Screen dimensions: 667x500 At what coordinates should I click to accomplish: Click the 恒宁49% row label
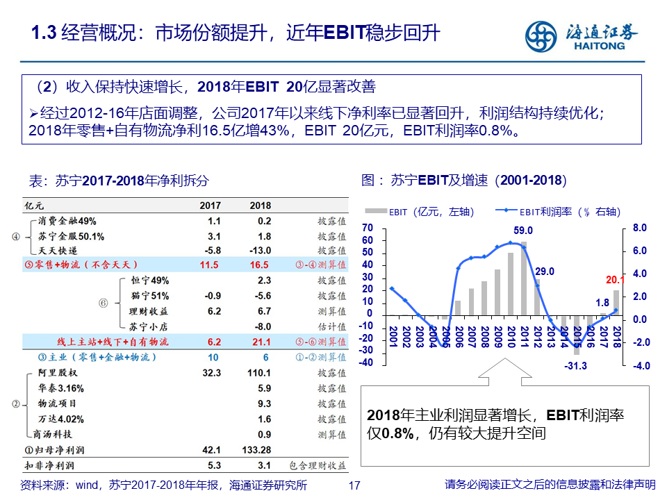point(150,281)
